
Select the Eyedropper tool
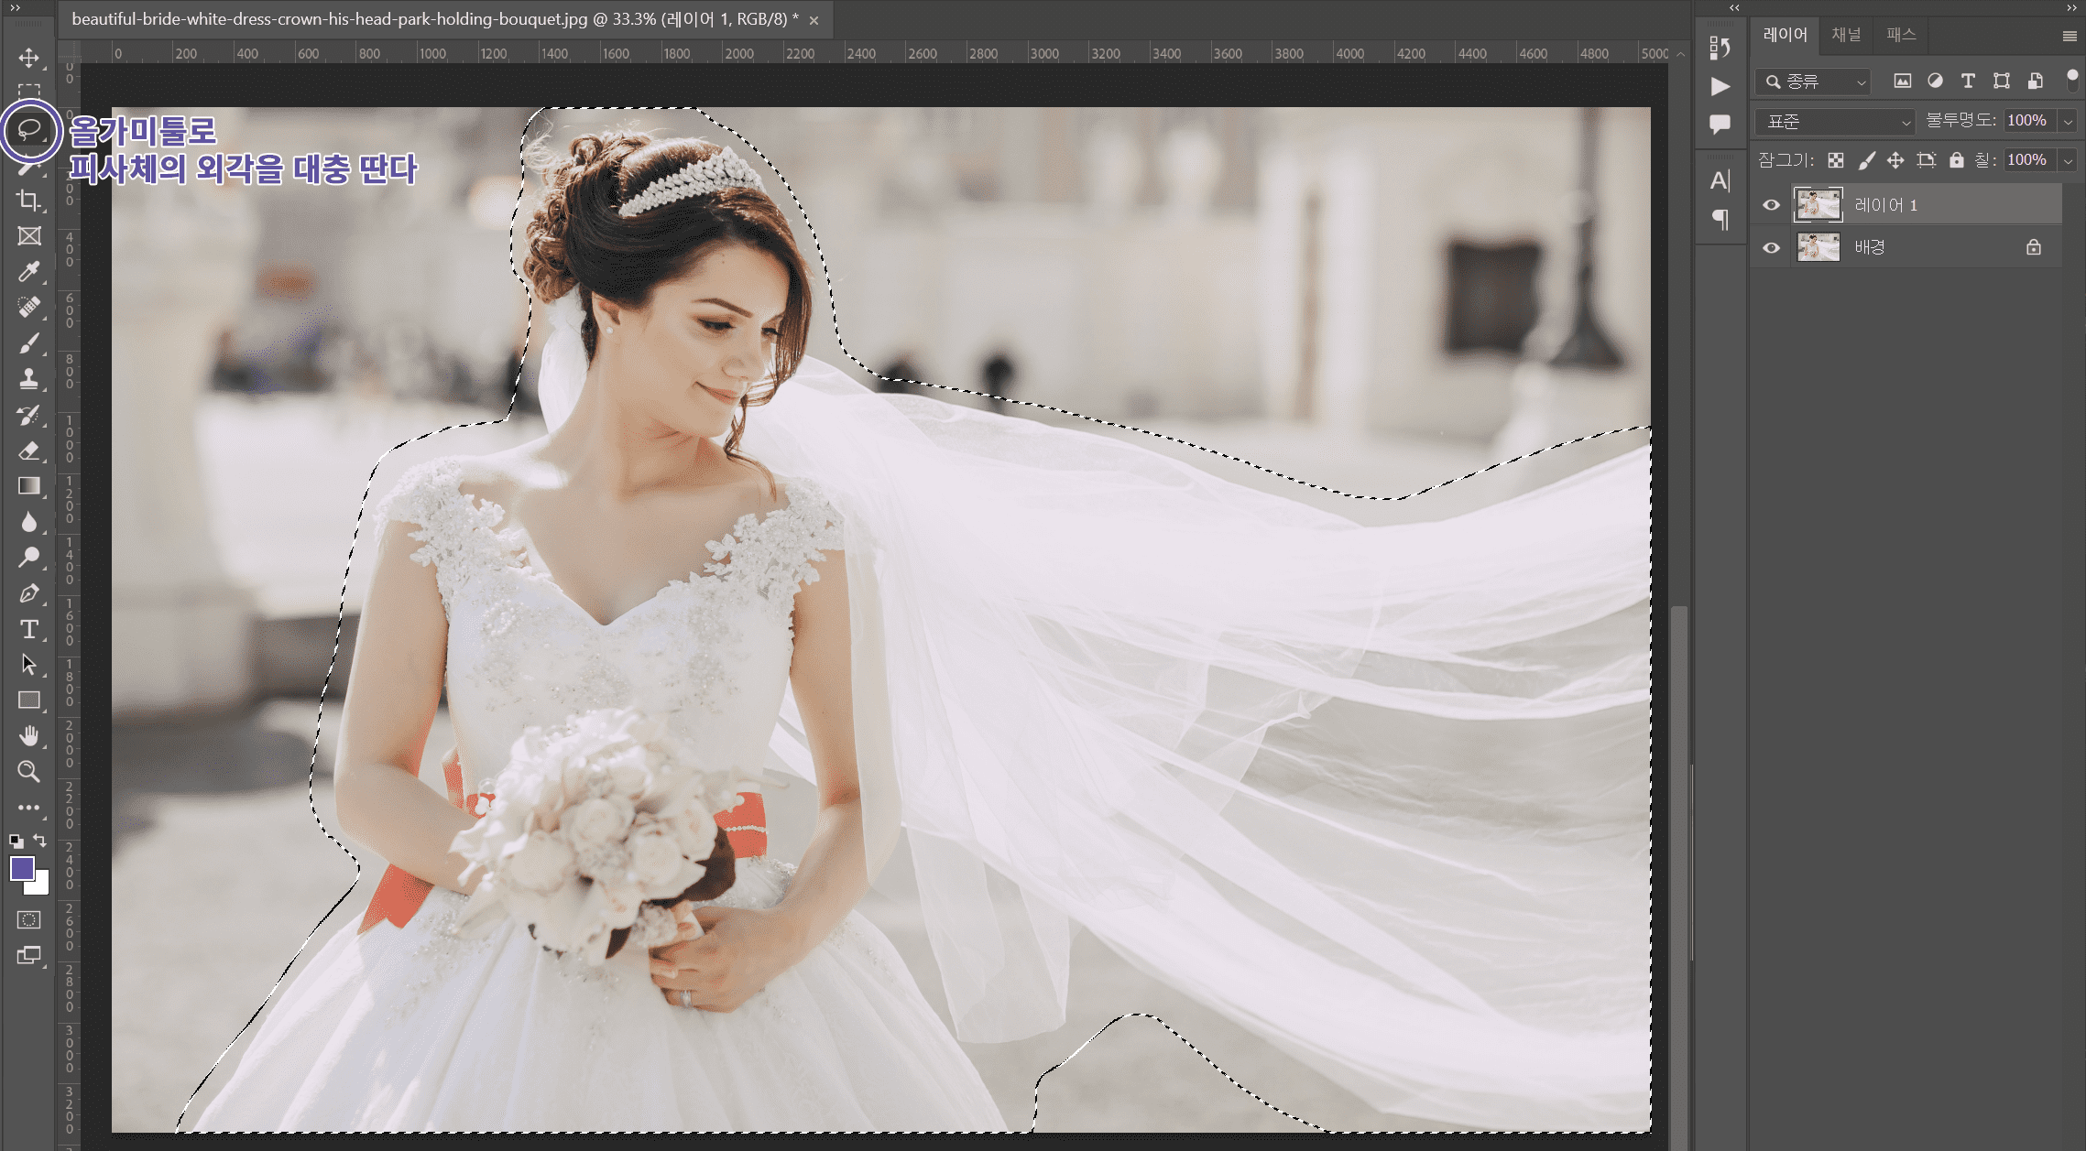tap(28, 271)
